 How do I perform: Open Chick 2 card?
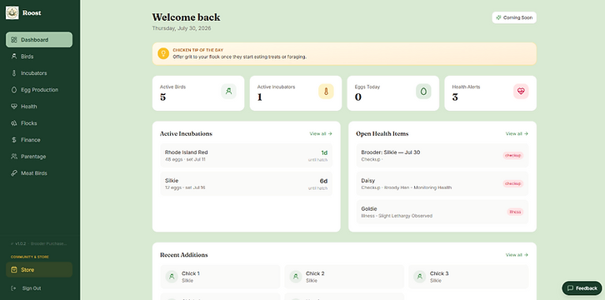pyautogui.click(x=344, y=277)
